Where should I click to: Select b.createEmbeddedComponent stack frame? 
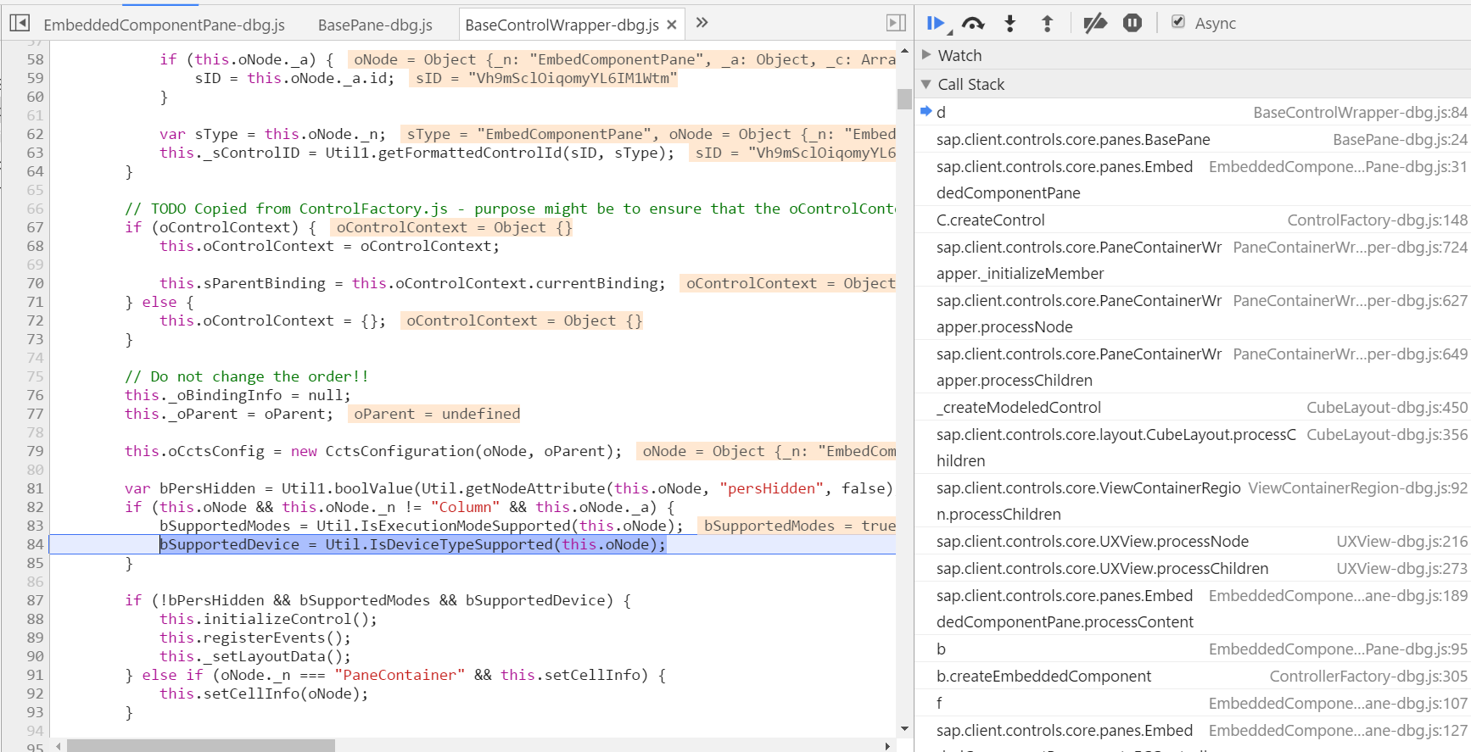pos(1043,676)
